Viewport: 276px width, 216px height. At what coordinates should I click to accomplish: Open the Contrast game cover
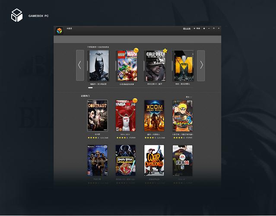point(97,116)
